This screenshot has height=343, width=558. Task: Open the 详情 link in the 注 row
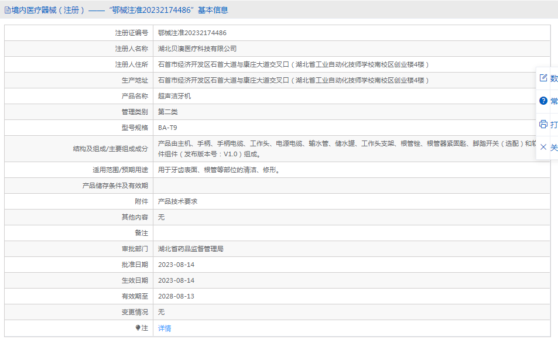165,328
